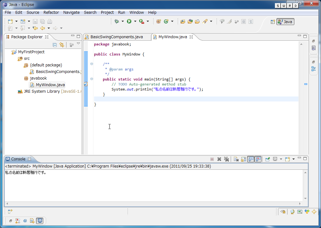Click Collapse All in Package Explorer

(55, 45)
